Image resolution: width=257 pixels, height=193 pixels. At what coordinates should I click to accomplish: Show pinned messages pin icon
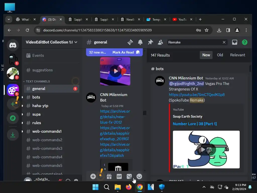click(150, 42)
